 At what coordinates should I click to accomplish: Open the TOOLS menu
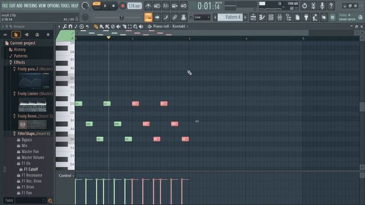click(x=65, y=6)
